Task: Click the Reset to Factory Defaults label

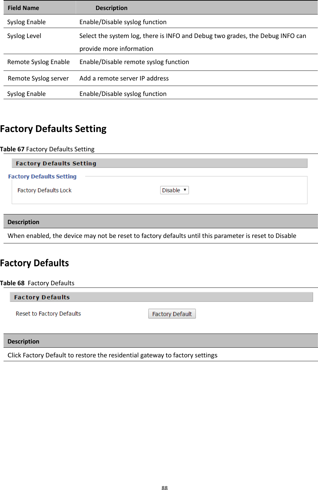Action: [x=48, y=313]
